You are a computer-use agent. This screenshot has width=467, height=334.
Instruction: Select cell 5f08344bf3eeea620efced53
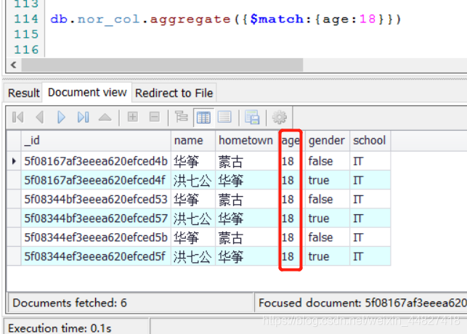96,199
